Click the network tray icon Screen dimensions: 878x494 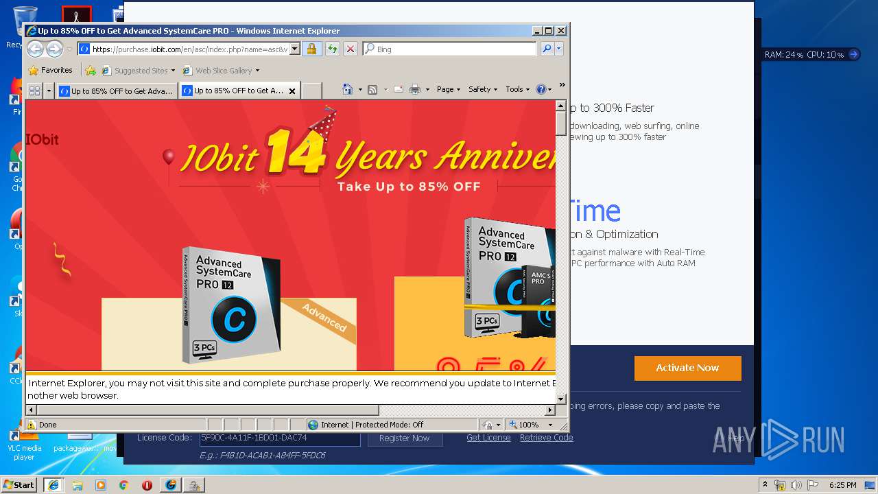coord(780,485)
